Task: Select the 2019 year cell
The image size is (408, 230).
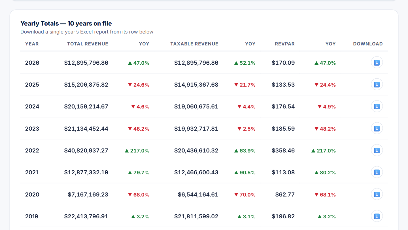Action: click(32, 216)
